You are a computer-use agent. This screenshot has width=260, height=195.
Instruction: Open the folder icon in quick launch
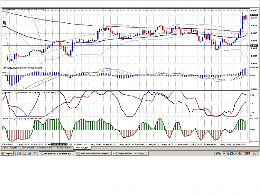point(25,153)
